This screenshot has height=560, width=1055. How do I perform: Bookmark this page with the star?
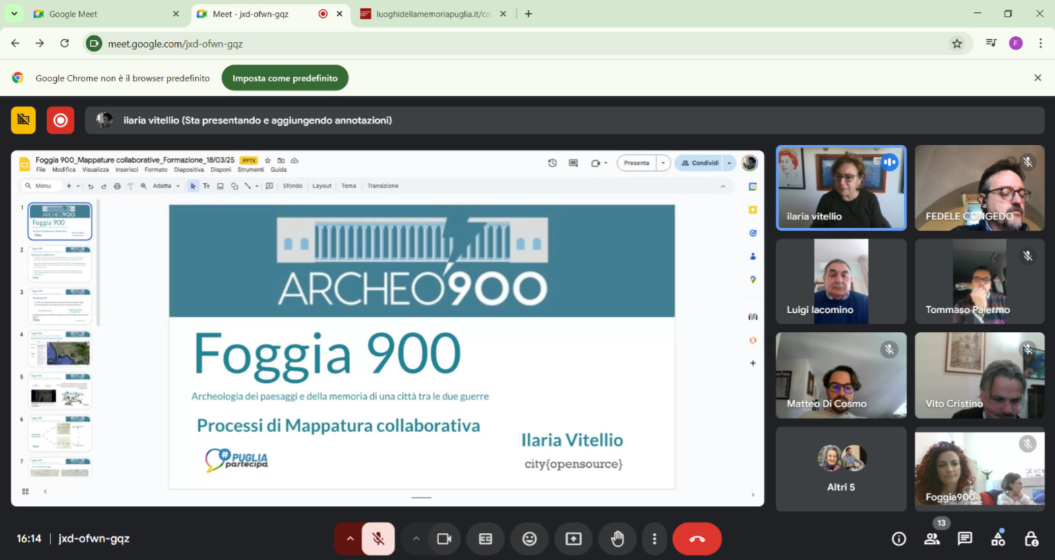click(957, 43)
